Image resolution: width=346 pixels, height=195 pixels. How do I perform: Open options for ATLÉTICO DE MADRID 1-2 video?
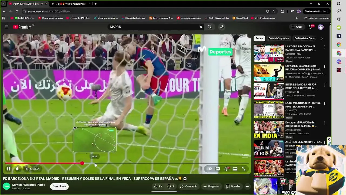click(x=325, y=142)
